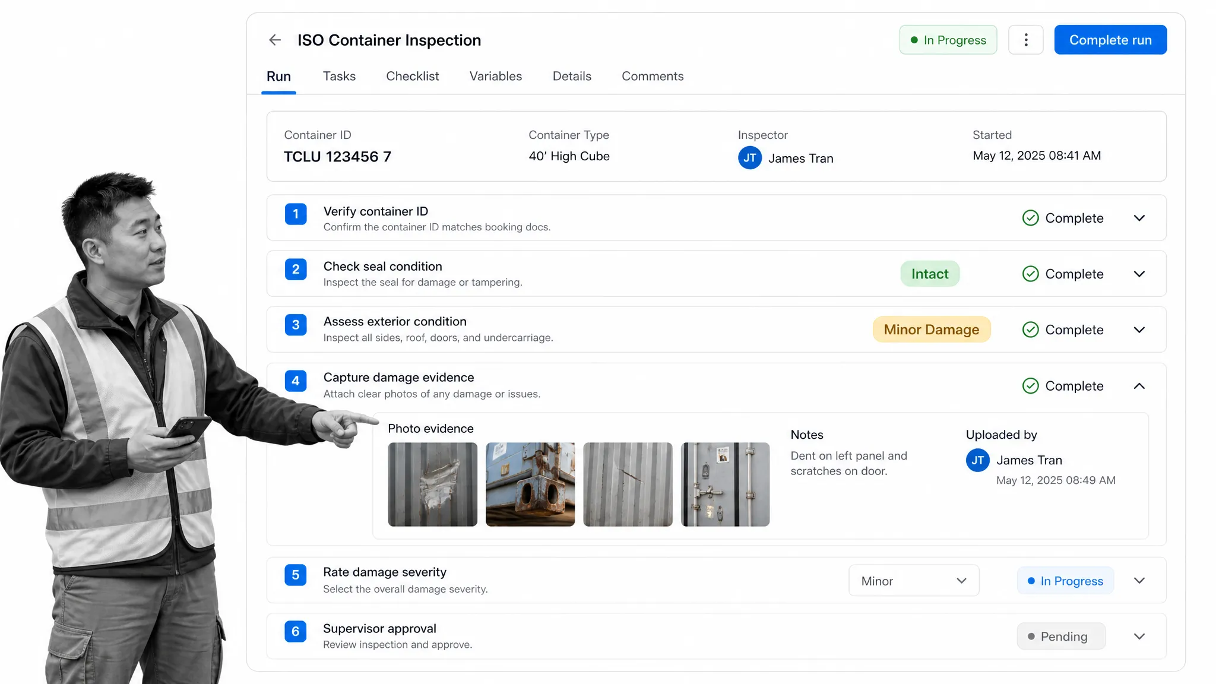Open the Tasks tab
The width and height of the screenshot is (1216, 684).
coord(339,76)
